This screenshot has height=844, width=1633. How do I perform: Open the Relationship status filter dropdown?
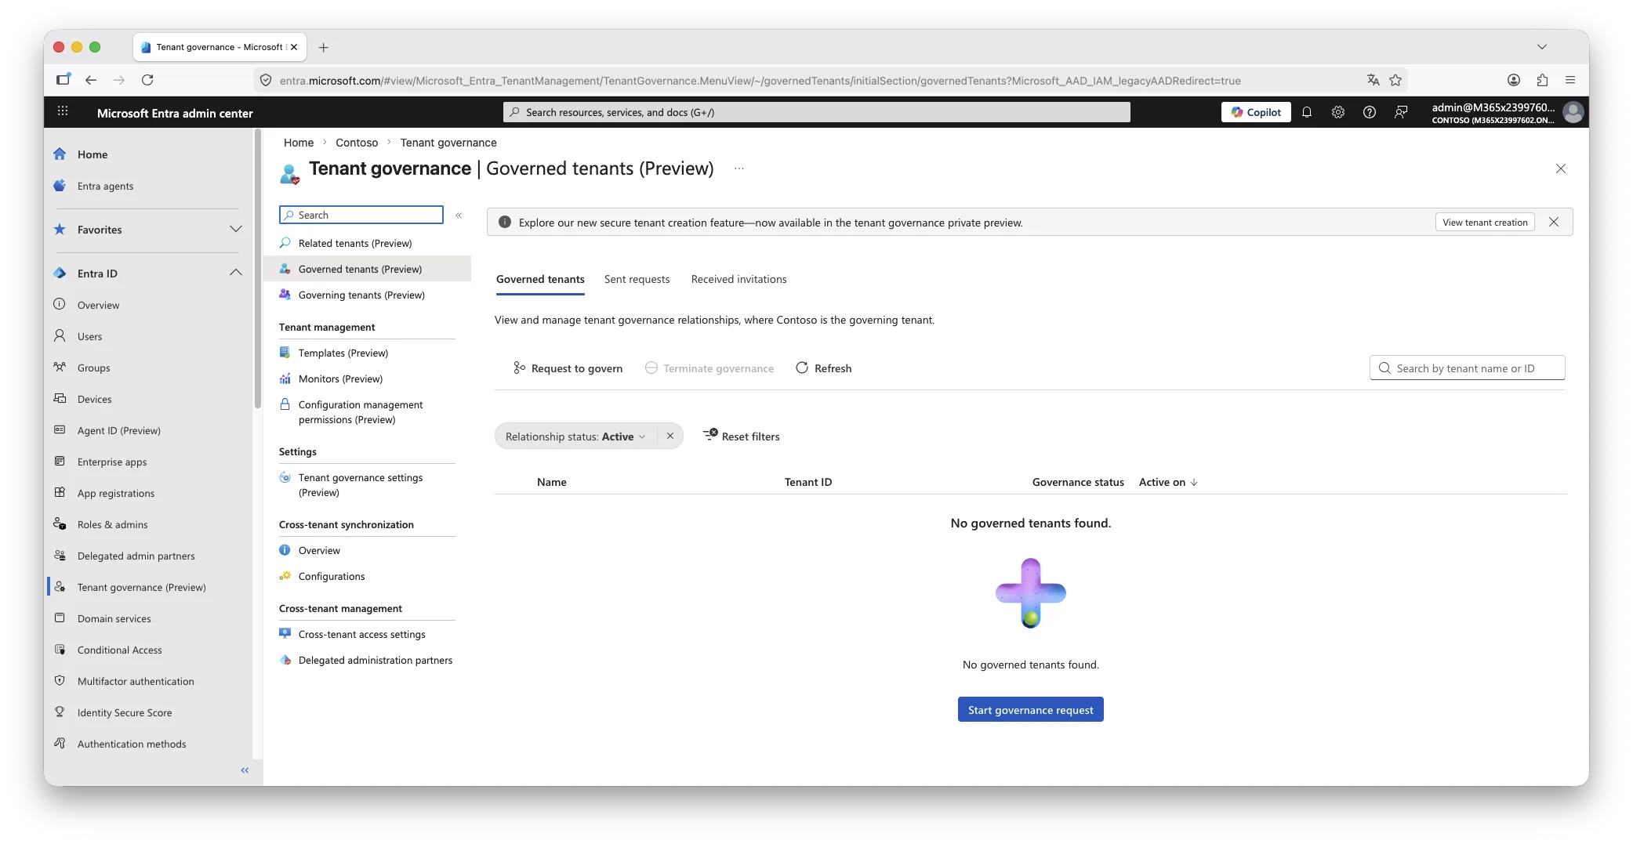pyautogui.click(x=575, y=436)
